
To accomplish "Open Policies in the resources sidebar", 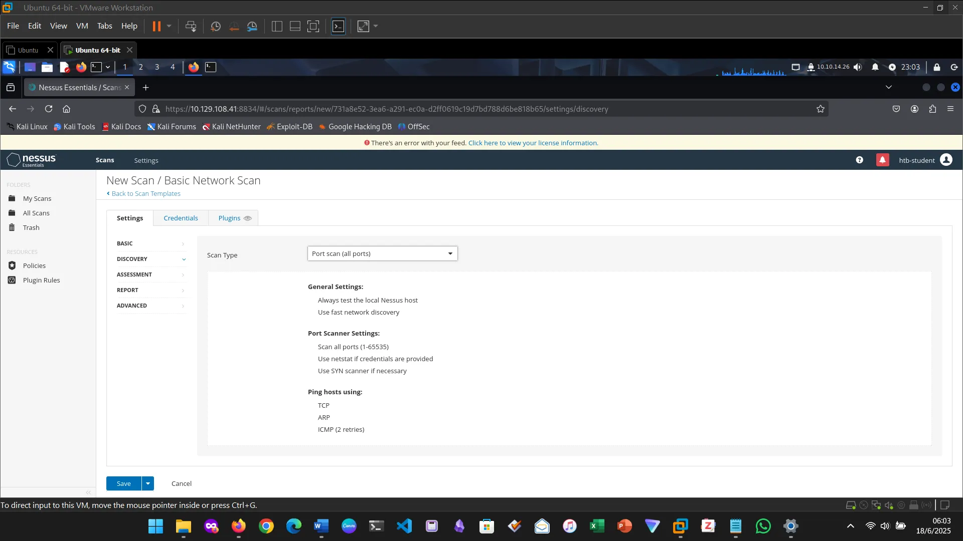I will click(x=34, y=265).
